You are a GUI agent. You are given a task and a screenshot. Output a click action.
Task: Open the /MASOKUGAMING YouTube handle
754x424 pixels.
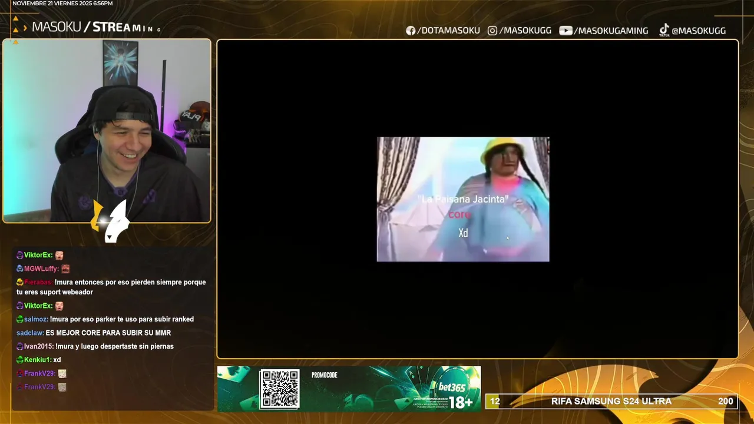point(611,31)
